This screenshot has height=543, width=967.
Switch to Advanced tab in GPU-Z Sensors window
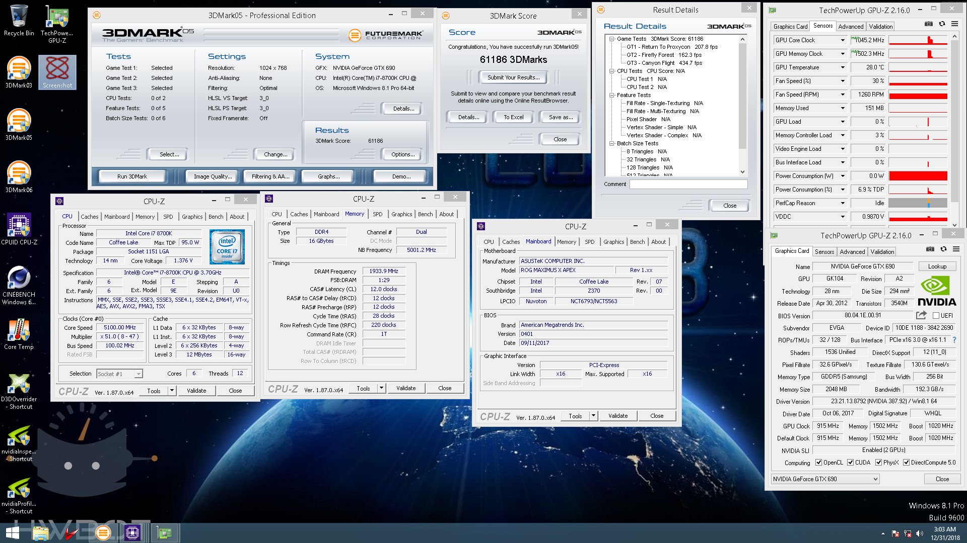851,27
